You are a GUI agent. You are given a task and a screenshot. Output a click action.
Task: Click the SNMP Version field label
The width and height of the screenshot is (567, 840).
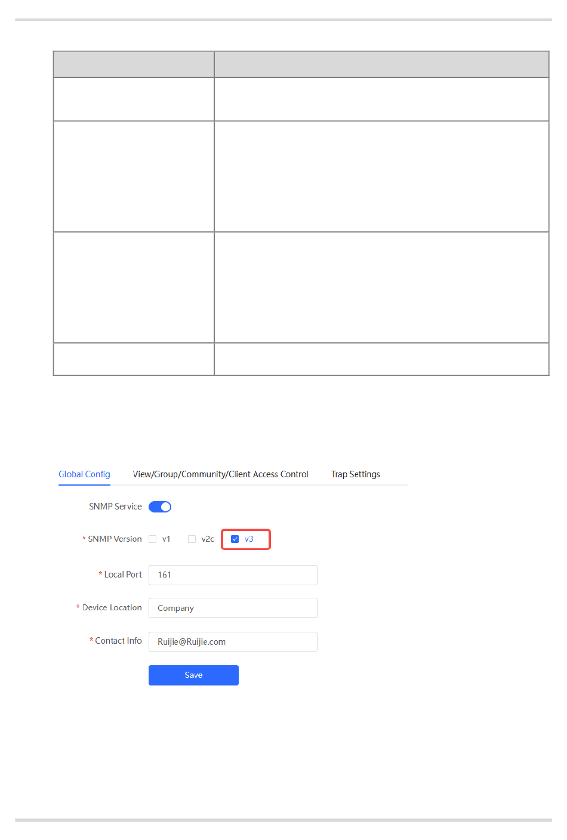pyautogui.click(x=115, y=539)
